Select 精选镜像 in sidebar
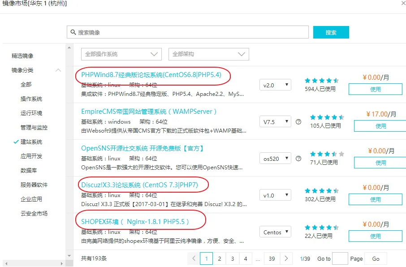The height and width of the screenshot is (267, 406). [22, 56]
